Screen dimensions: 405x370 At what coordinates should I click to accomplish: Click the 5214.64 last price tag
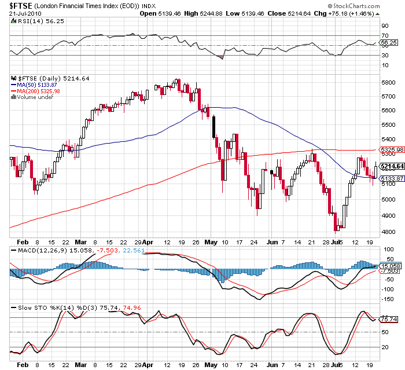392,166
